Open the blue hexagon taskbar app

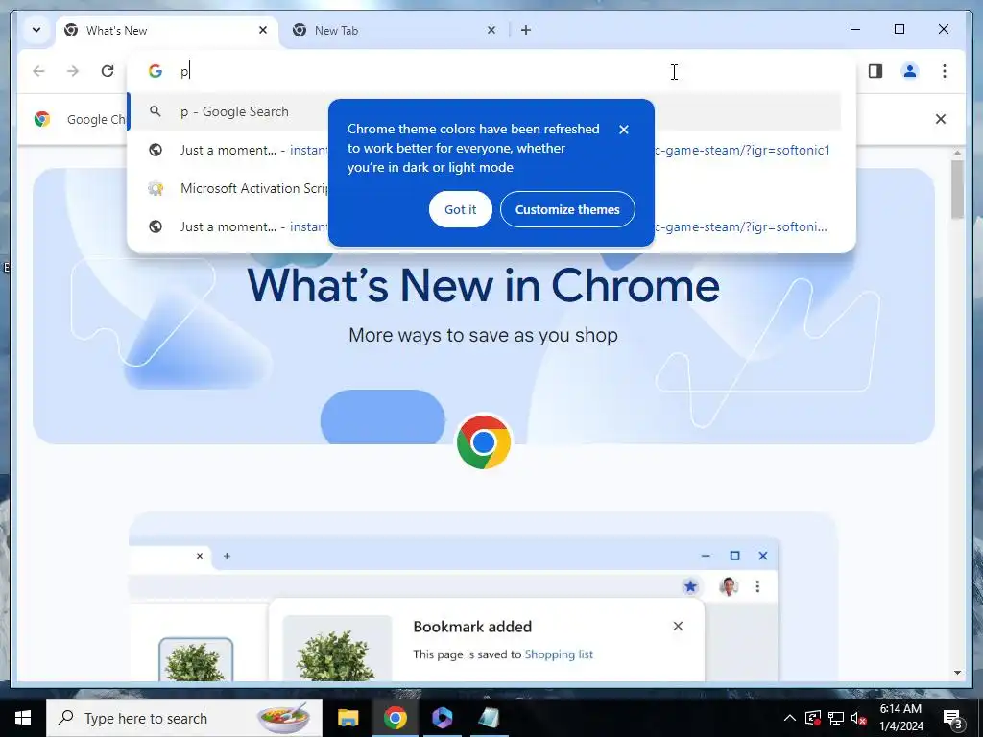tap(442, 718)
